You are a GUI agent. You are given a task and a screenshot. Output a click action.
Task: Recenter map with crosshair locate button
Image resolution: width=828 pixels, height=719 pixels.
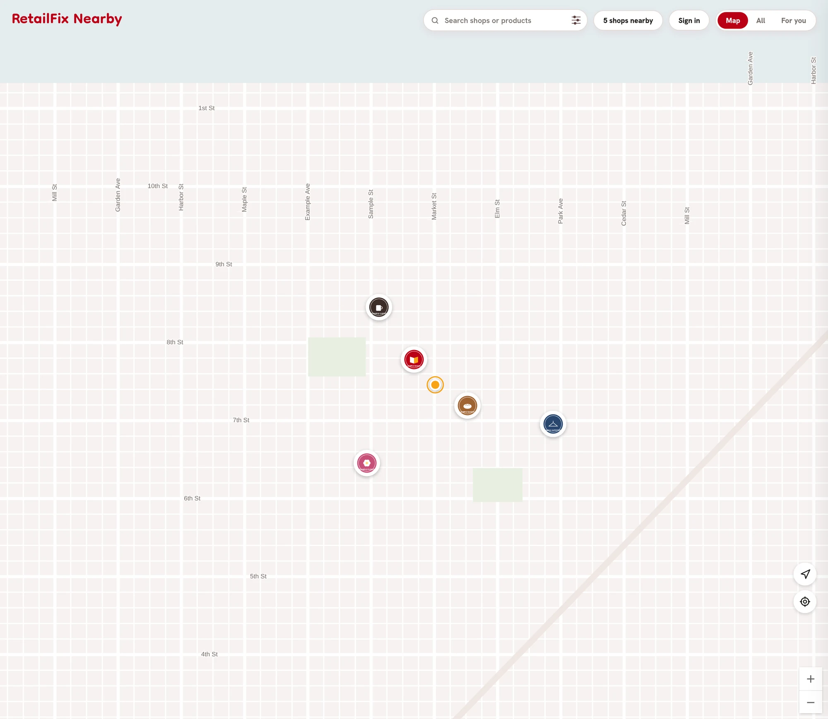coord(805,602)
